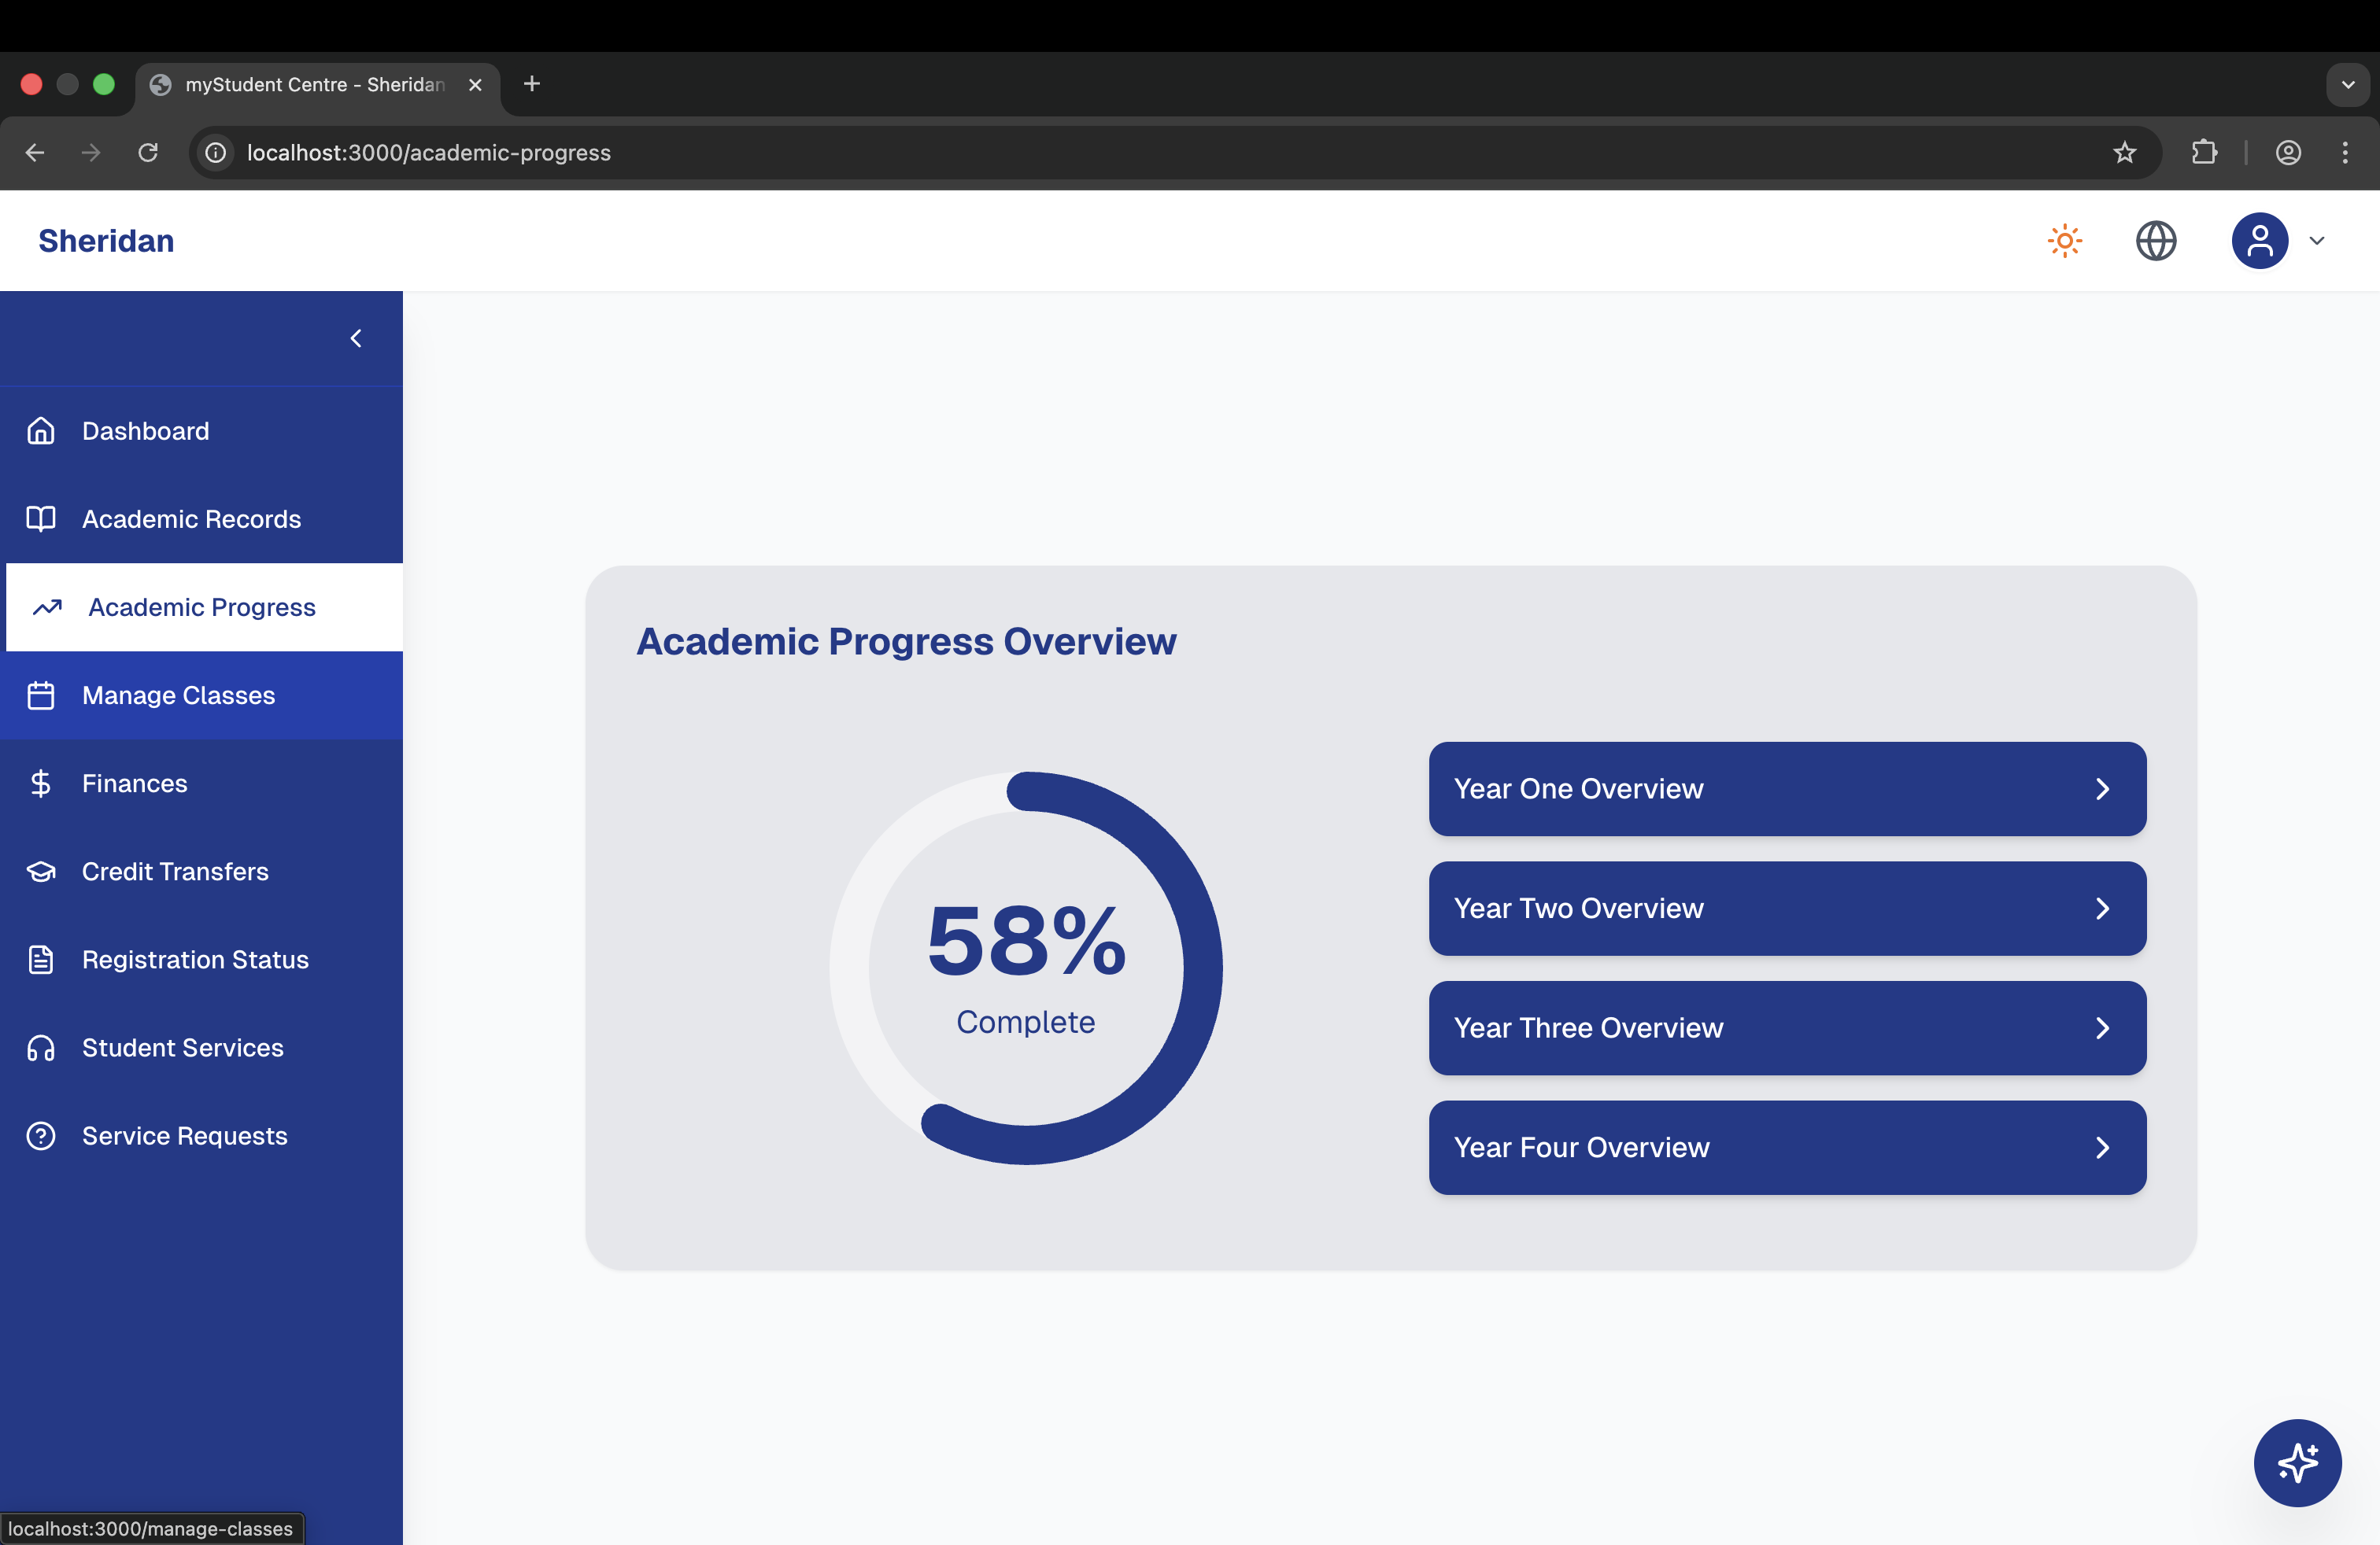2380x1545 pixels.
Task: Open the Year Two Overview button
Action: point(1786,909)
